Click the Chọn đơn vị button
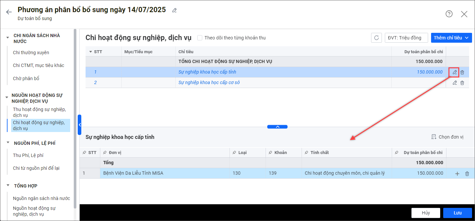The width and height of the screenshot is (475, 221). pyautogui.click(x=447, y=137)
